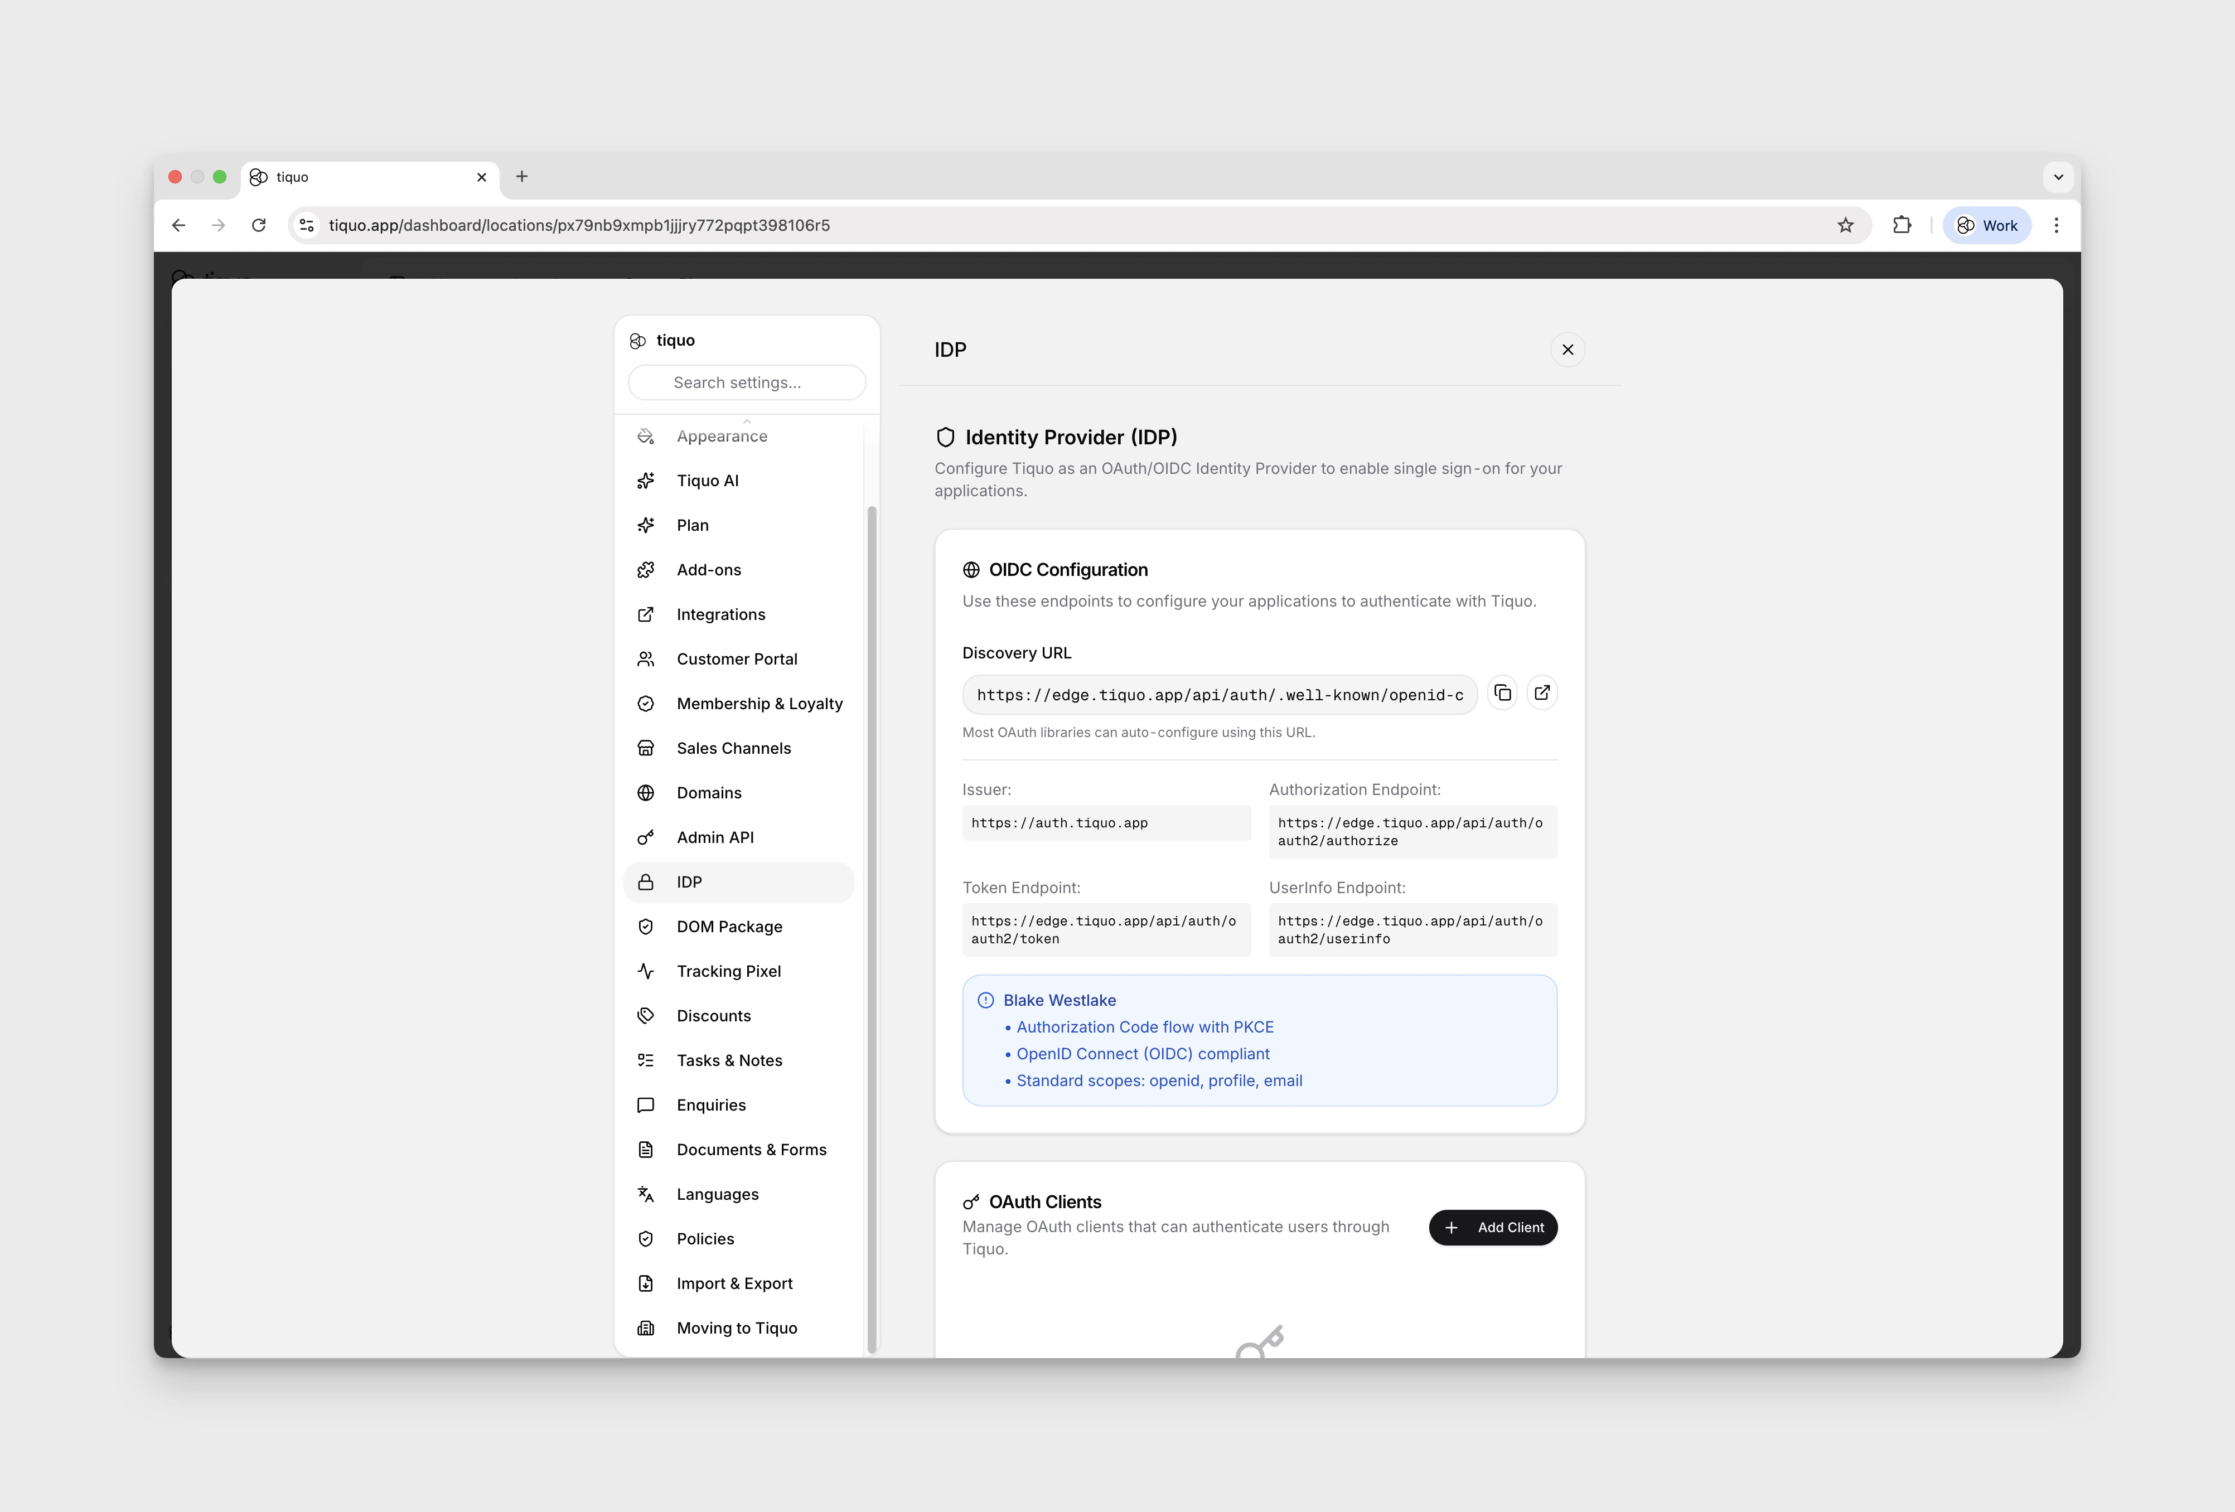Click the Tasks & Notes list icon
2235x1512 pixels.
click(x=645, y=1060)
